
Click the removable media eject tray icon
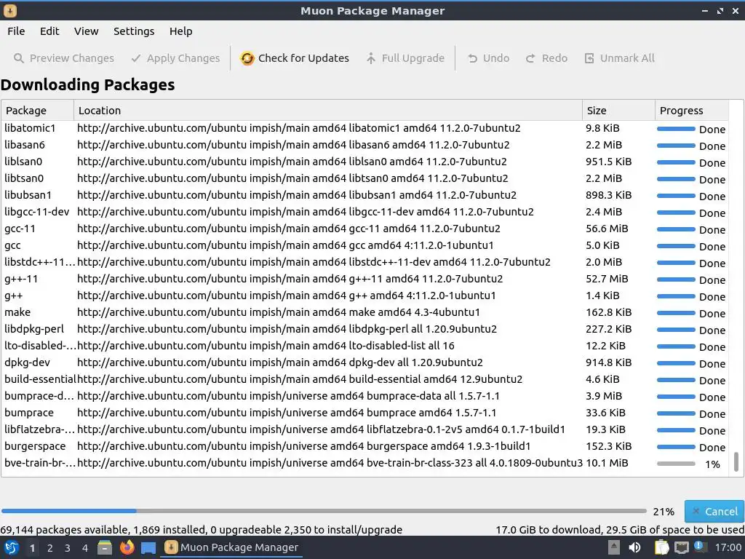(614, 547)
